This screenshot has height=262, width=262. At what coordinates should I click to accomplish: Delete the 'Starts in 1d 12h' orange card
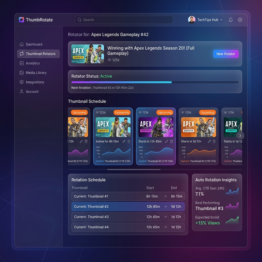(x=214, y=141)
